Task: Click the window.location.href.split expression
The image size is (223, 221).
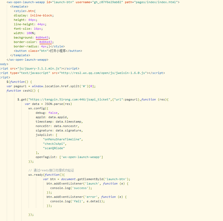Action: click(64, 86)
